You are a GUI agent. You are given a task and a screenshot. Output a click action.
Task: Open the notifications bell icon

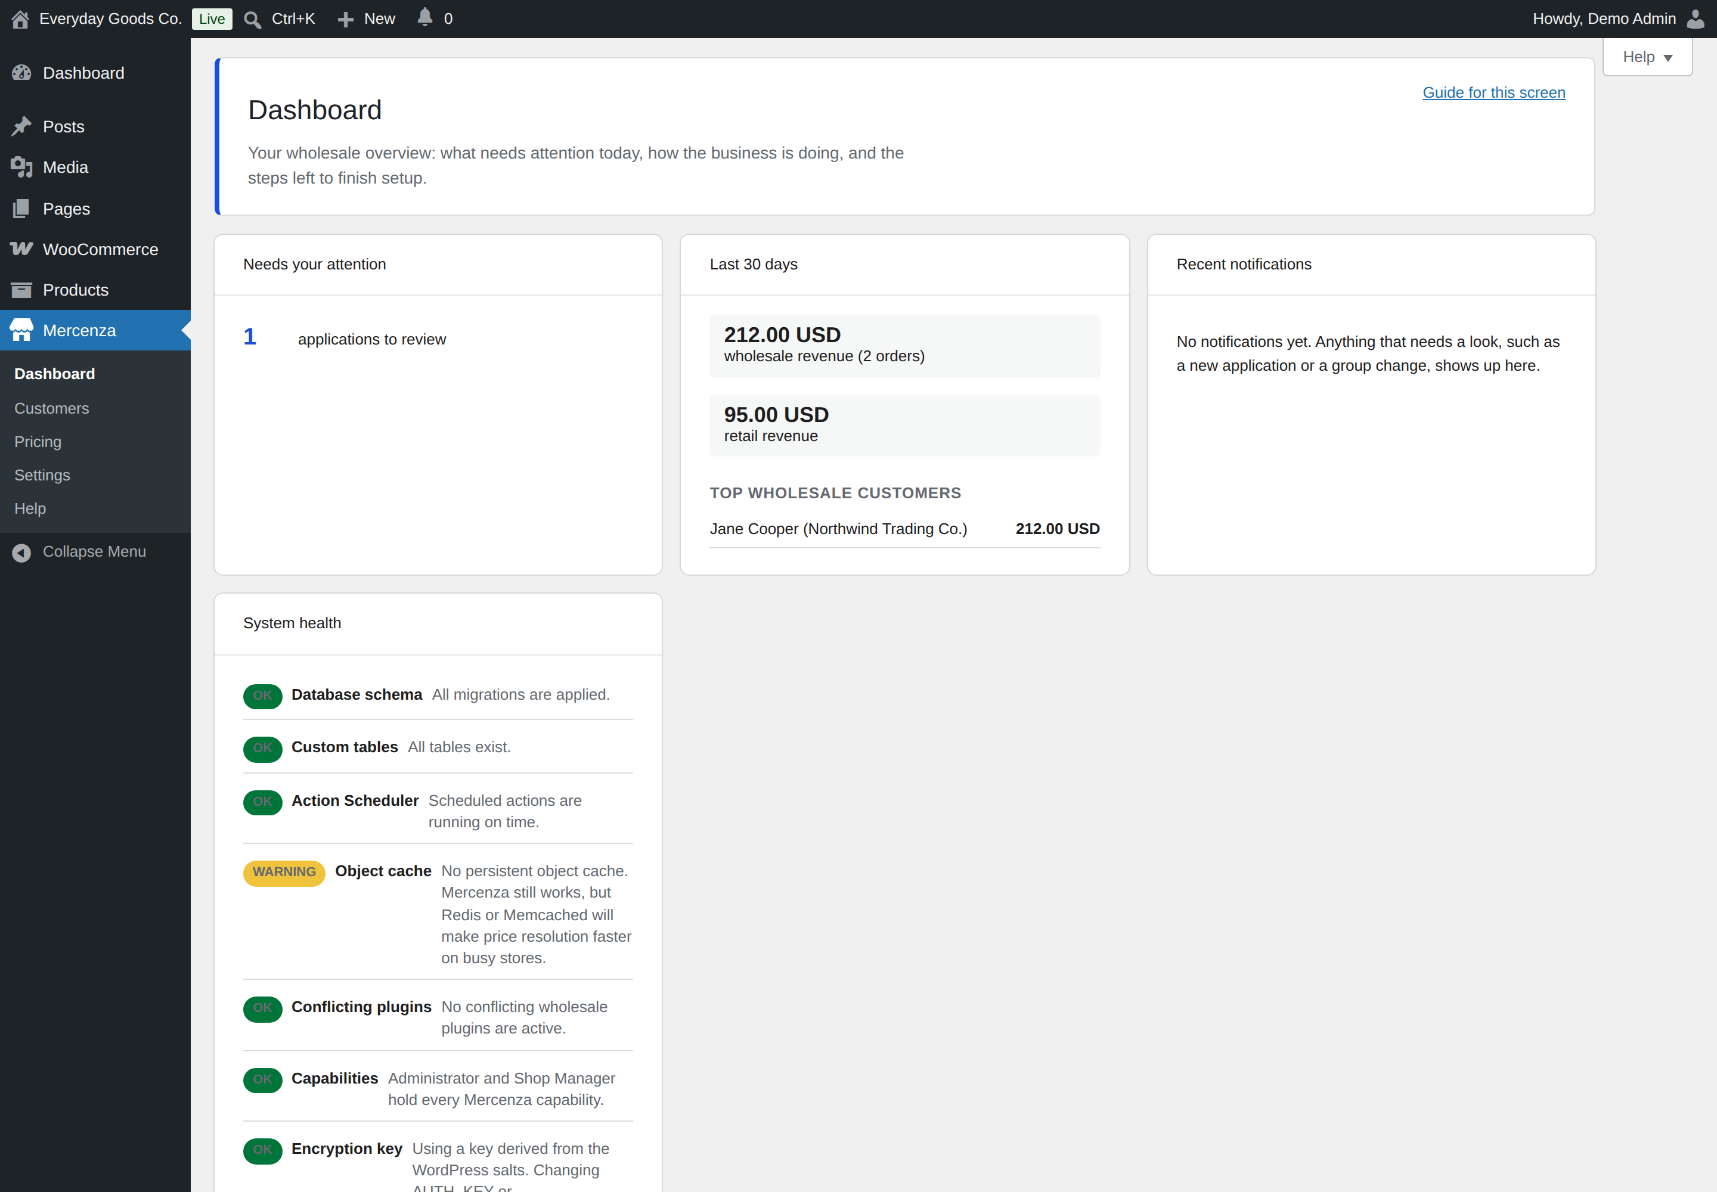click(x=424, y=17)
